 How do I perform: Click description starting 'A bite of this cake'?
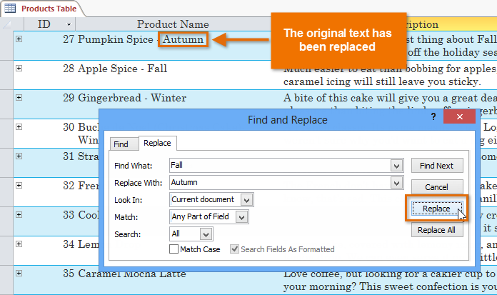(390, 98)
